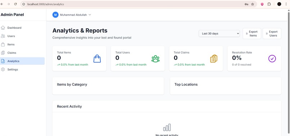Click the bar chart icon in Recent Activity

pyautogui.click(x=167, y=127)
